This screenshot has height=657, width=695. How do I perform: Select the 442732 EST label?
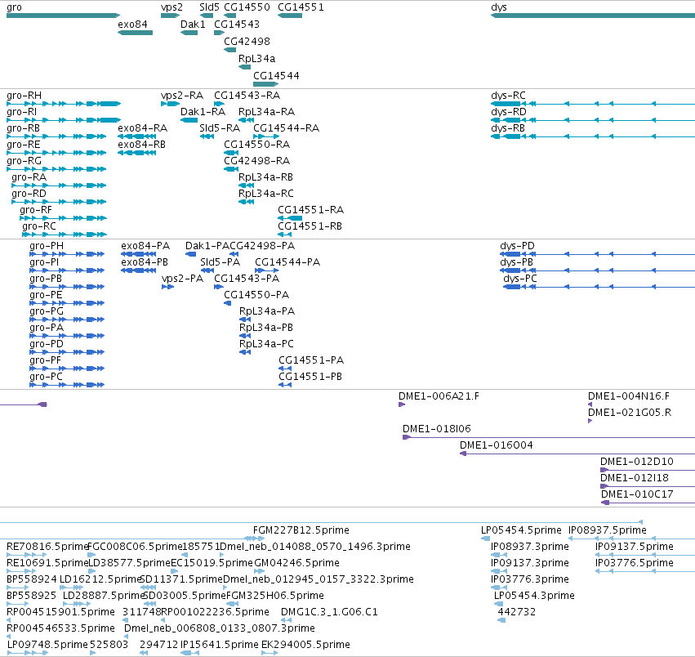(x=517, y=612)
